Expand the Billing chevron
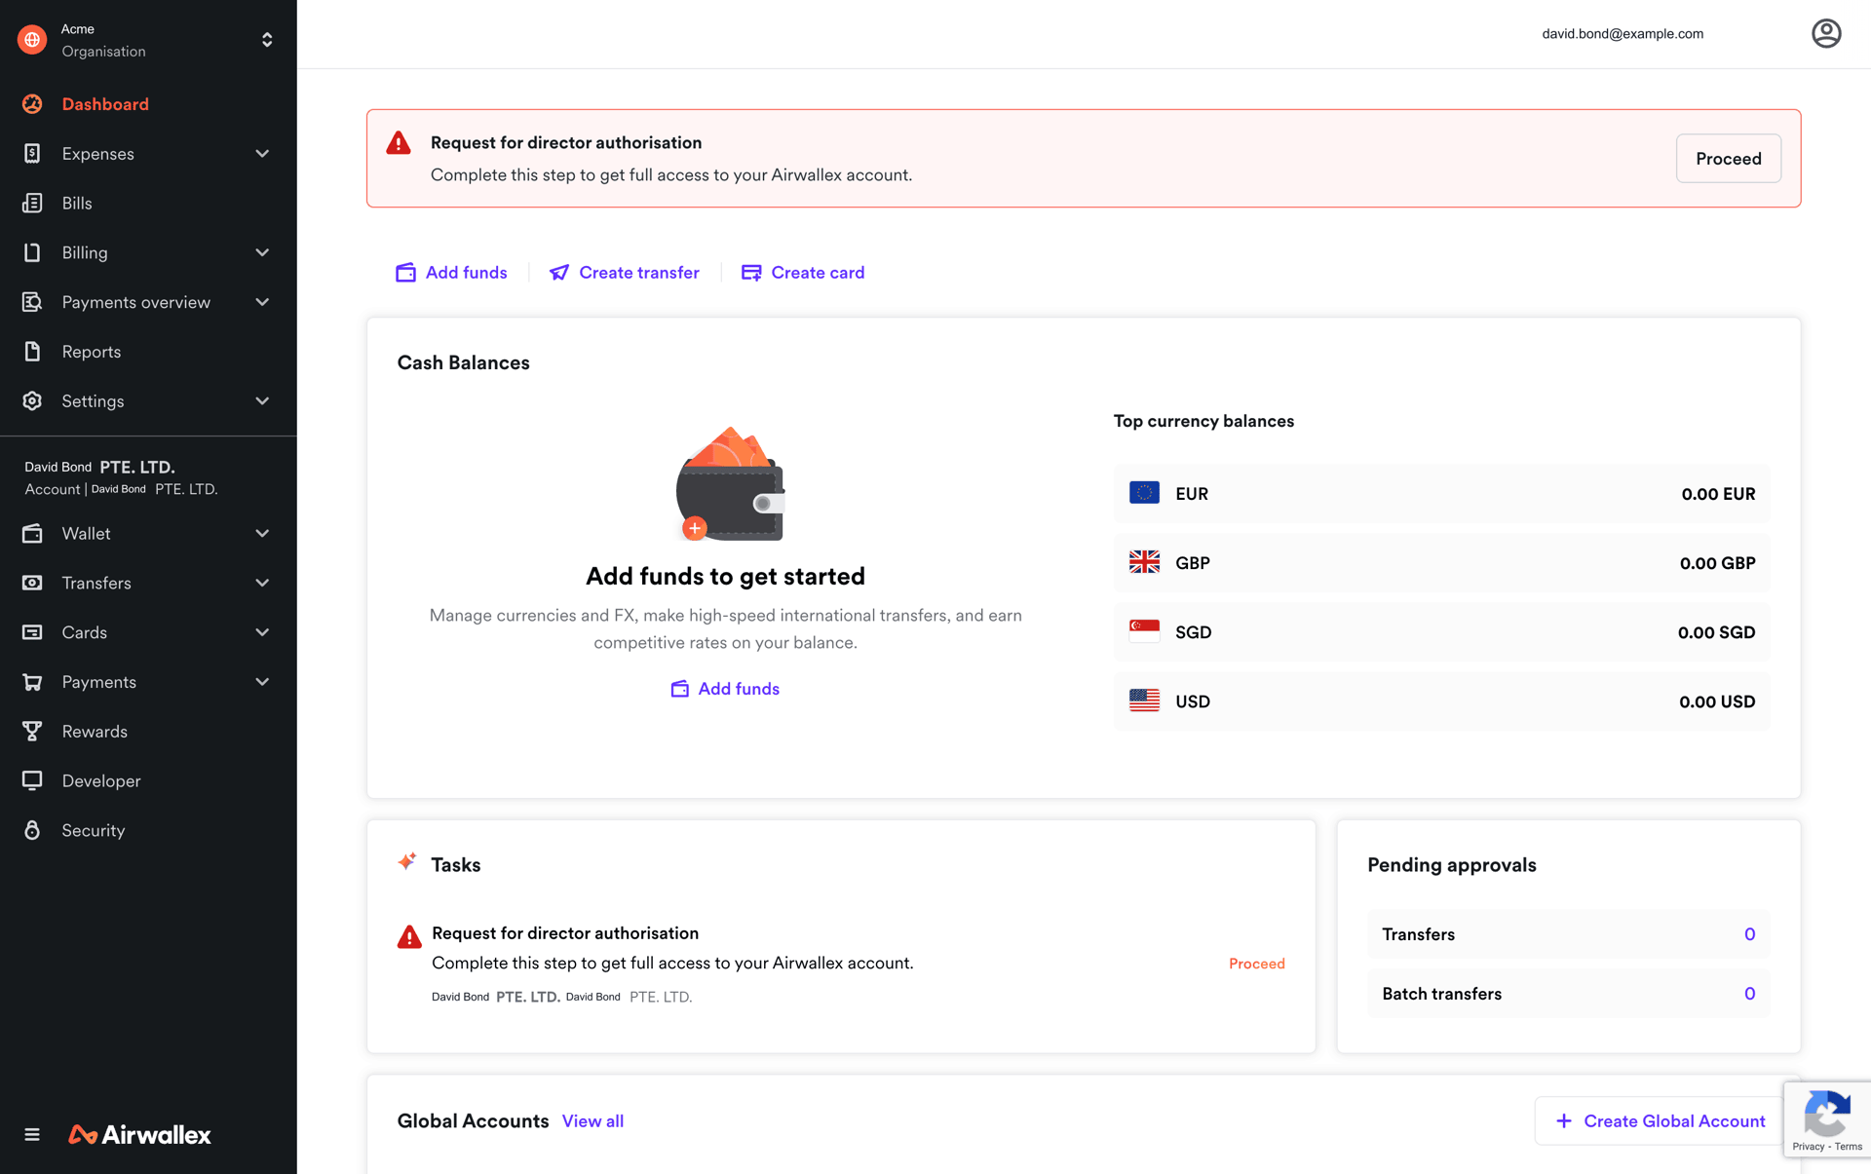 [262, 252]
